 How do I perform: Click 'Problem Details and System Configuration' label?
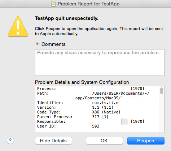pyautogui.click(x=82, y=82)
